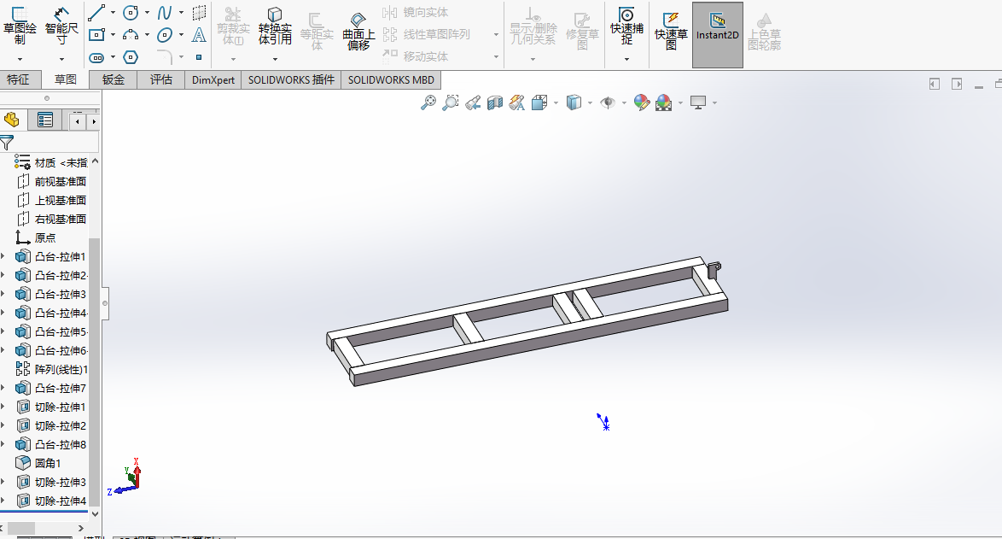Open dropdown under 转换实体引用
The width and height of the screenshot is (1002, 539).
[275, 60]
